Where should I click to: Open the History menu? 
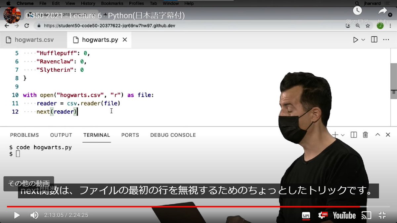click(88, 3)
